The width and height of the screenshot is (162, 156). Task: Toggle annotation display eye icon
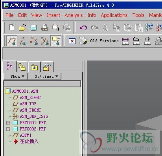[56, 41]
